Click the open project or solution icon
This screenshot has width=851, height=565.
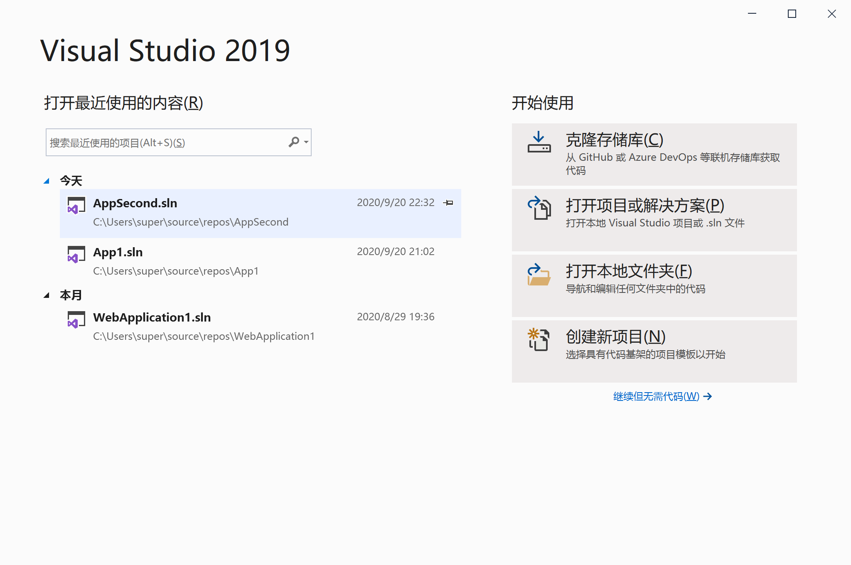point(539,208)
